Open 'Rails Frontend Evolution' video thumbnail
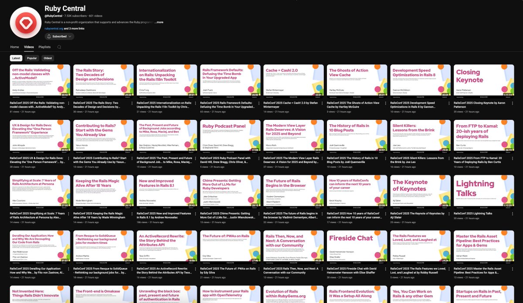This screenshot has height=303, width=523. (357, 294)
